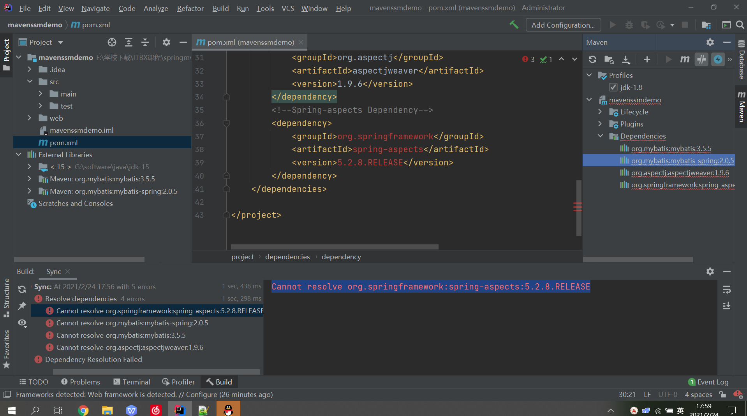Toggle Structure tool window sidebar
The image size is (747, 416).
coord(6,298)
